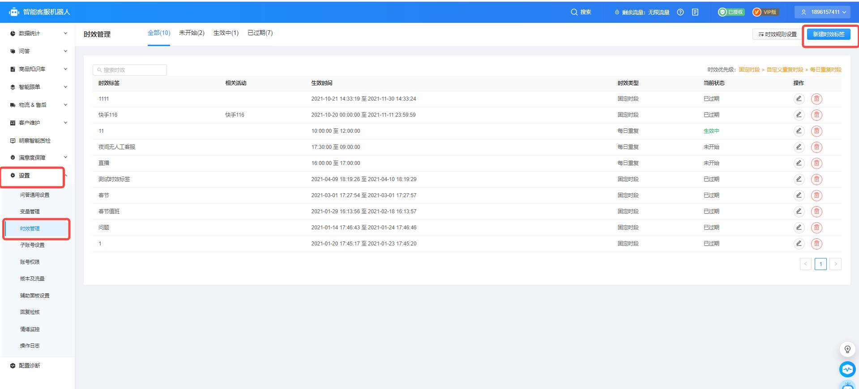The image size is (859, 389).
Task: Open the monitoring floating round button
Action: (847, 369)
